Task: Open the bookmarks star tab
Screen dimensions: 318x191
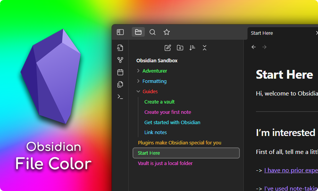Action: [167, 32]
